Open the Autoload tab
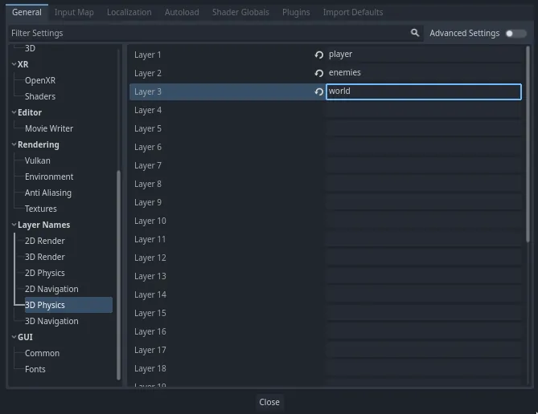538x414 pixels. click(x=182, y=12)
